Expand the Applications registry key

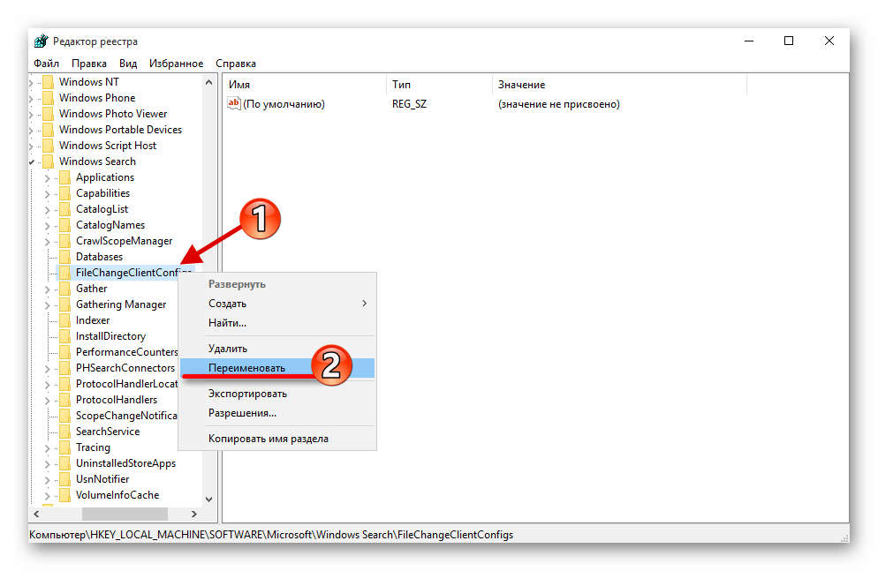(48, 177)
